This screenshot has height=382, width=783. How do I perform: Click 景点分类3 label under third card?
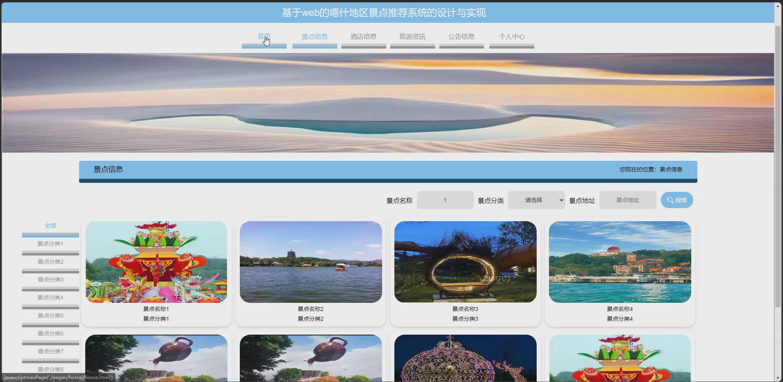click(x=465, y=319)
